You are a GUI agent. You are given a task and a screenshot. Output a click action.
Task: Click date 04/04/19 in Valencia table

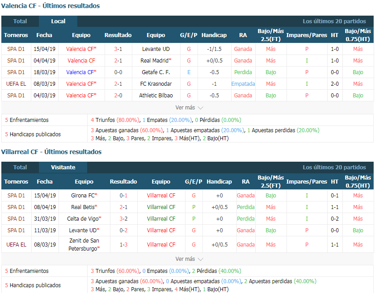pyautogui.click(x=45, y=61)
